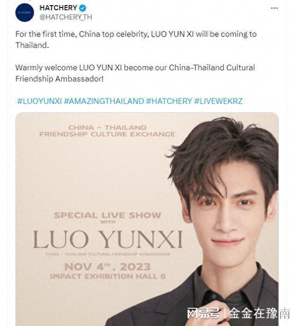Screen dimensions: 298x326
Task: Open the #HATCHERY hashtag
Action: tap(169, 101)
